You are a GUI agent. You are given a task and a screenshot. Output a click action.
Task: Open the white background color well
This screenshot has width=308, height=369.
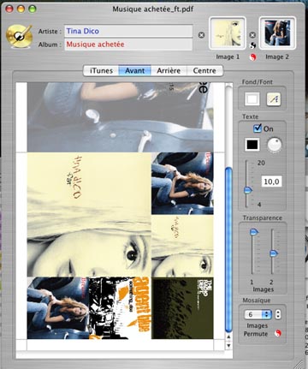coord(252,99)
